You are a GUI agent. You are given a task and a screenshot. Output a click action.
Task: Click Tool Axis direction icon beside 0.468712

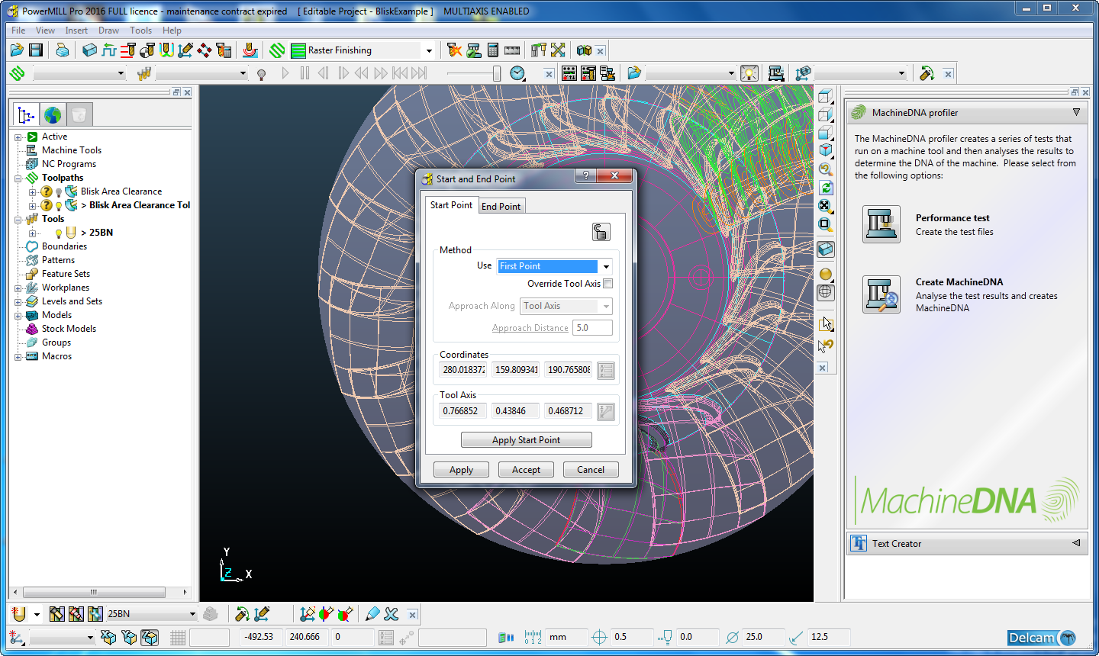(x=606, y=412)
